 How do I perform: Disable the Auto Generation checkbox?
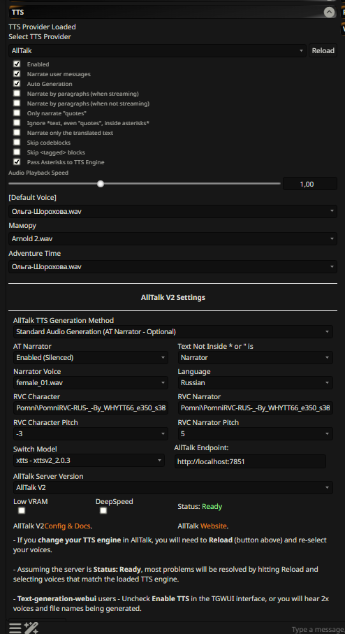(x=17, y=84)
